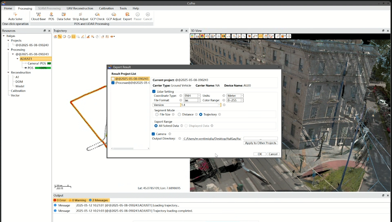The height and width of the screenshot is (222, 392).
Task: Open the Cloud Base tool
Action: pyautogui.click(x=38, y=15)
